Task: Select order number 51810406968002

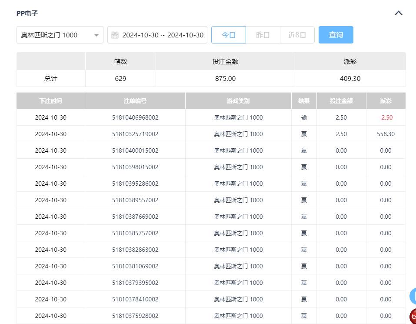Action: [x=135, y=117]
